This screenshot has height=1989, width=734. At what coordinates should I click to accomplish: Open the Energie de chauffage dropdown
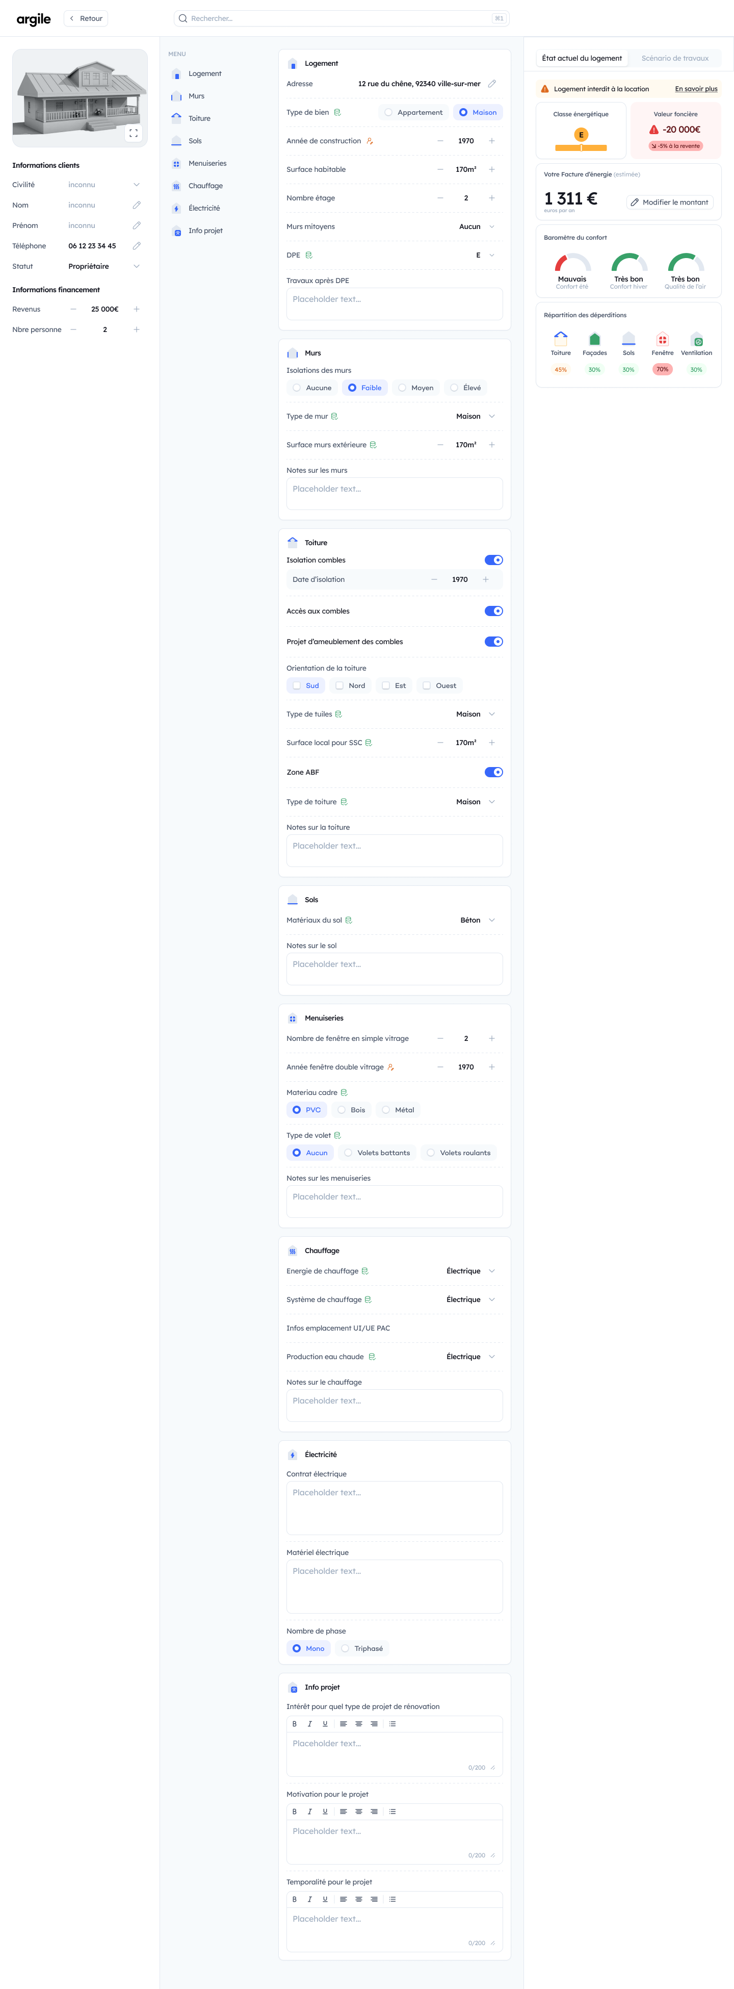[492, 1271]
